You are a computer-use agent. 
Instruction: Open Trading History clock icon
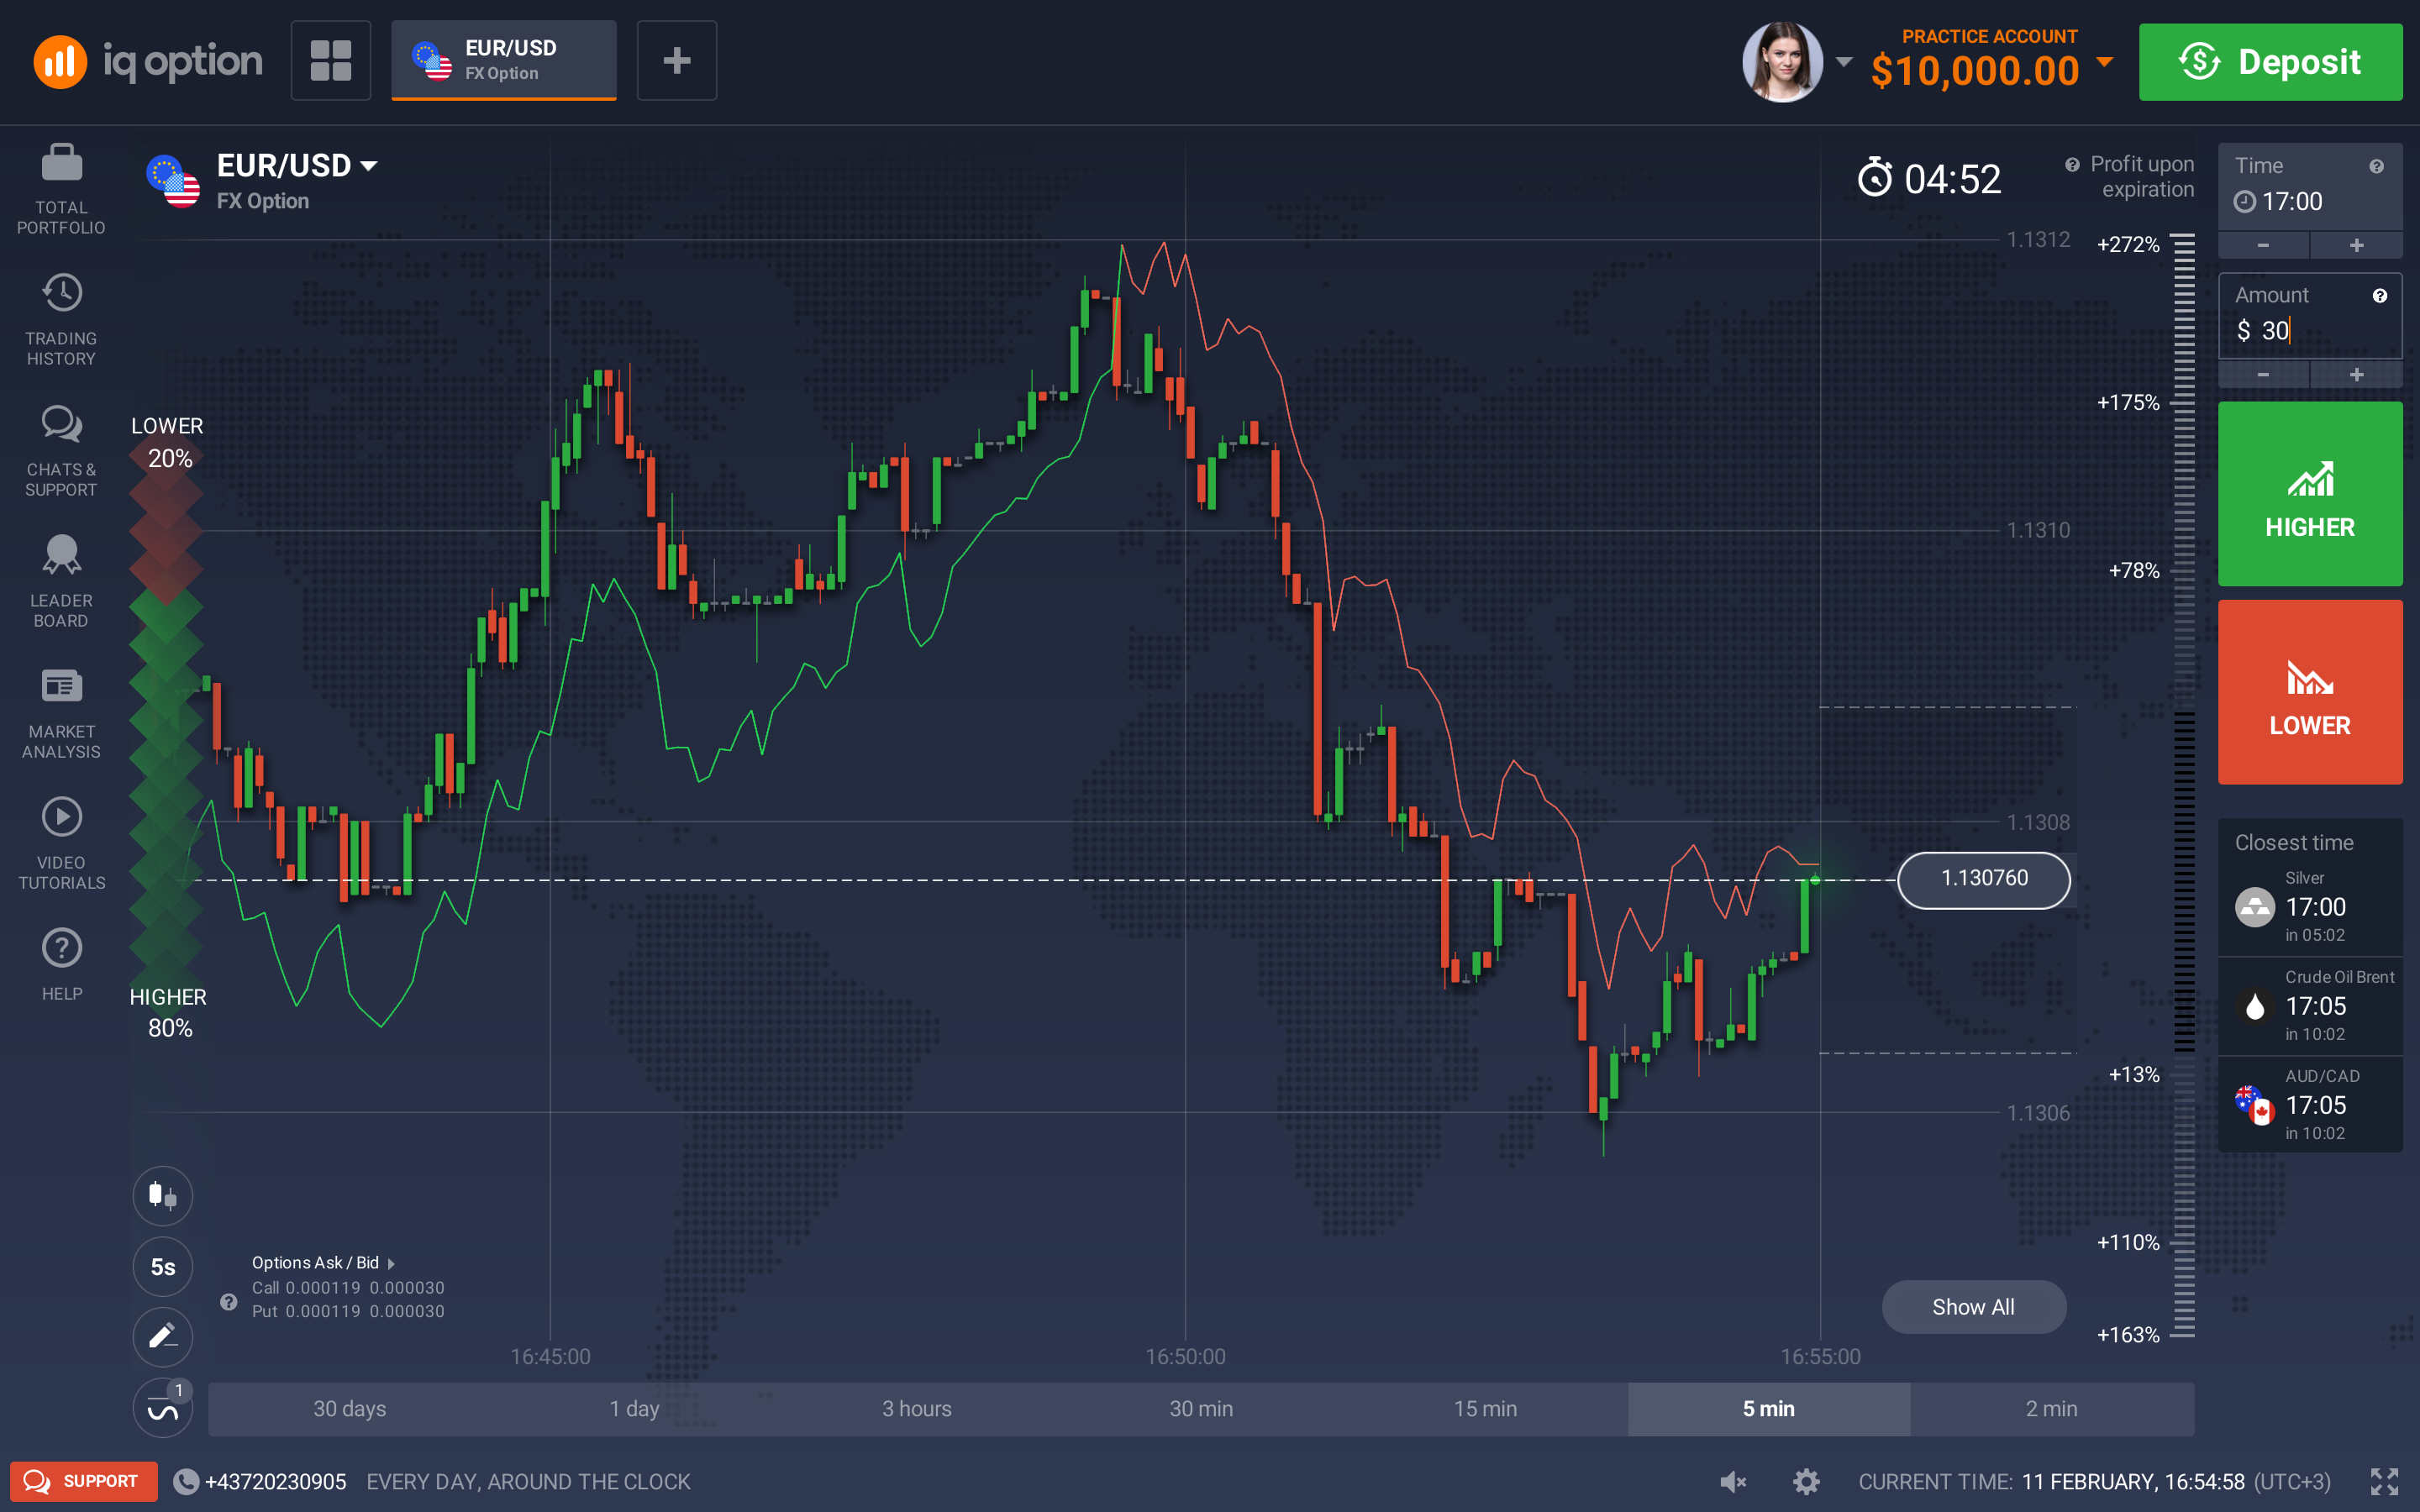pos(61,293)
